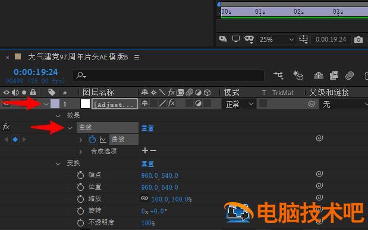Click the parent pick whip on layer 1

pyautogui.click(x=312, y=103)
